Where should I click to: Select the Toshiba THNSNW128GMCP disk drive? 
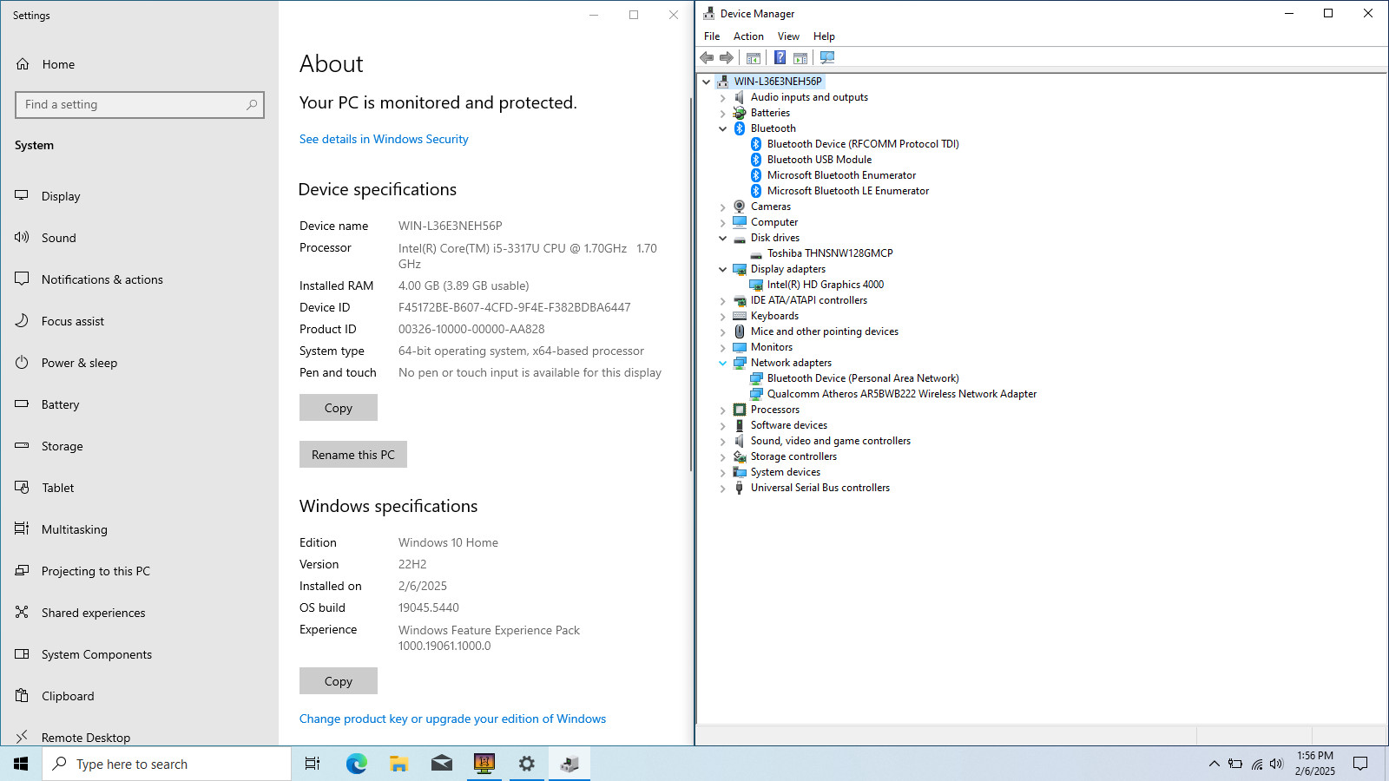click(830, 253)
